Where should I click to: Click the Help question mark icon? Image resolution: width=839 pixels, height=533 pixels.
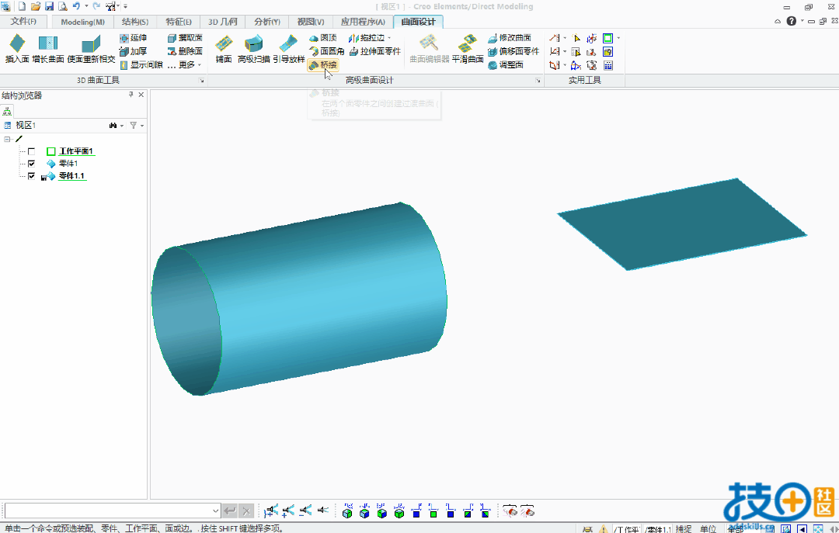click(792, 22)
